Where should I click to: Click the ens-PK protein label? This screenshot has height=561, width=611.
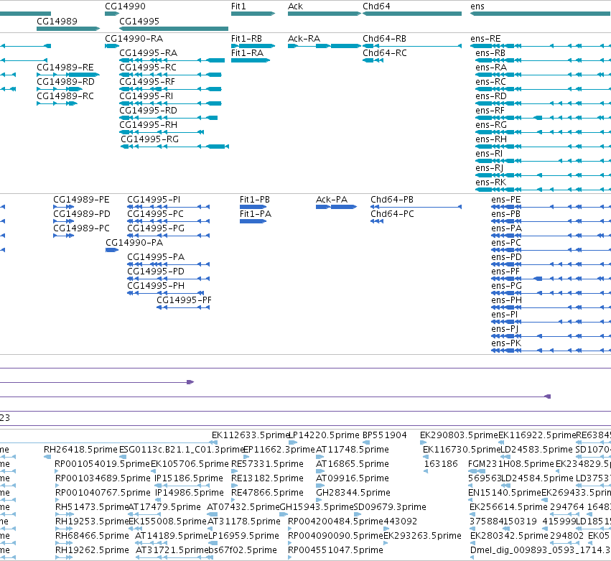pos(506,343)
